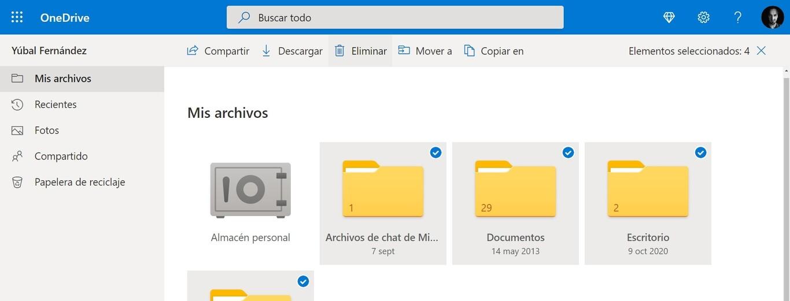This screenshot has height=301, width=790.
Task: Click the Documentos folder name
Action: click(x=515, y=237)
